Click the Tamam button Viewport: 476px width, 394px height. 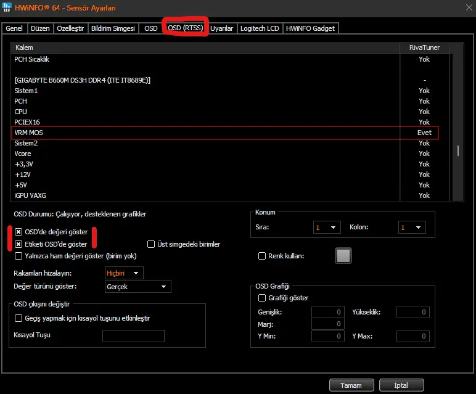point(351,385)
